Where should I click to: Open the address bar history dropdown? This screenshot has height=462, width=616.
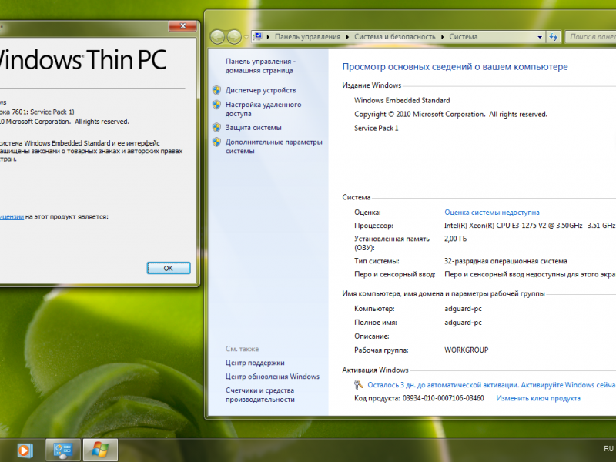pyautogui.click(x=540, y=37)
